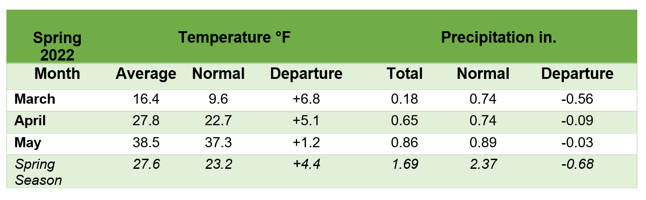
Task: Click April precipitation total 0.65
Action: [x=404, y=121]
